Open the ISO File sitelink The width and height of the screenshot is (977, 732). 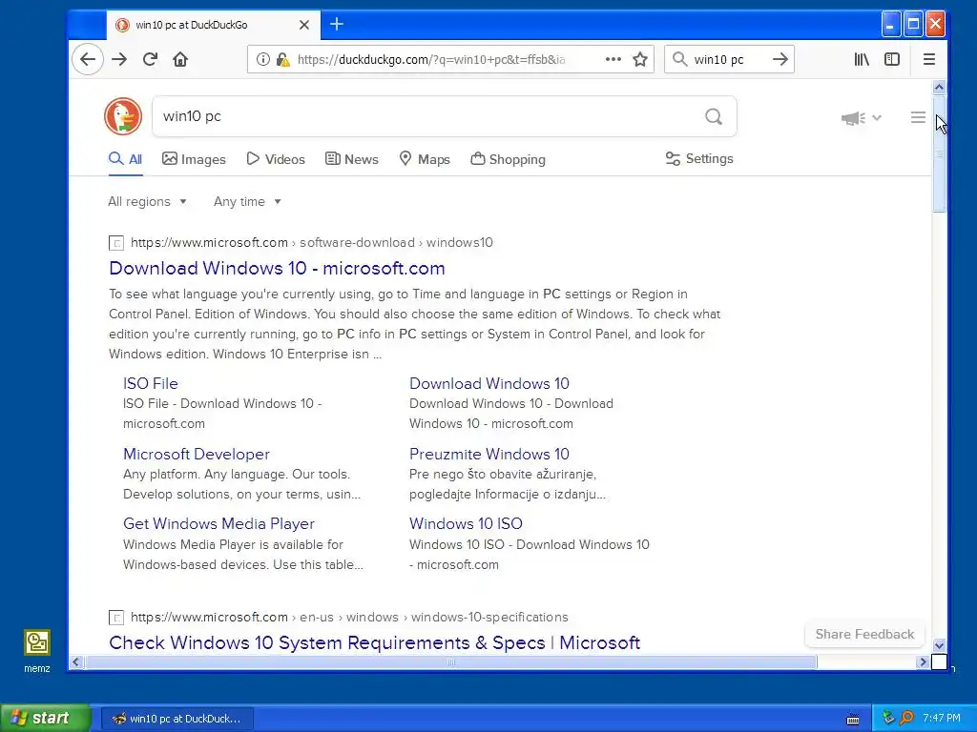(150, 383)
